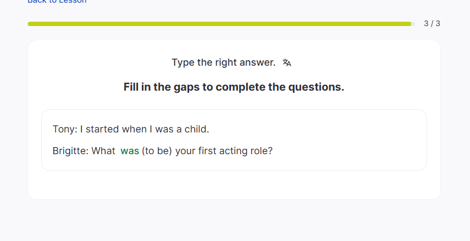The image size is (470, 241).
Task: Click "your first acting role?" text
Action: 223,151
